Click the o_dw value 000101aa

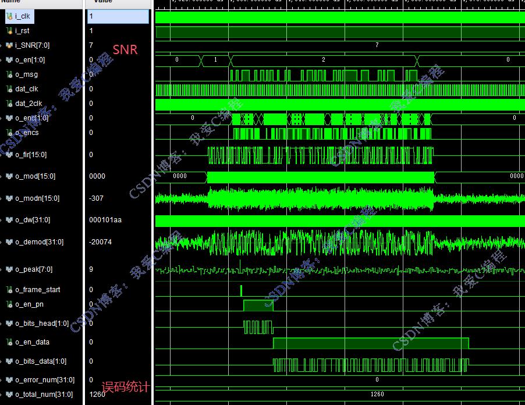105,220
